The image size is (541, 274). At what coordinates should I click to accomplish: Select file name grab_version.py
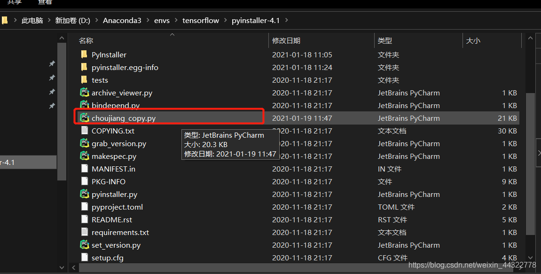(119, 143)
